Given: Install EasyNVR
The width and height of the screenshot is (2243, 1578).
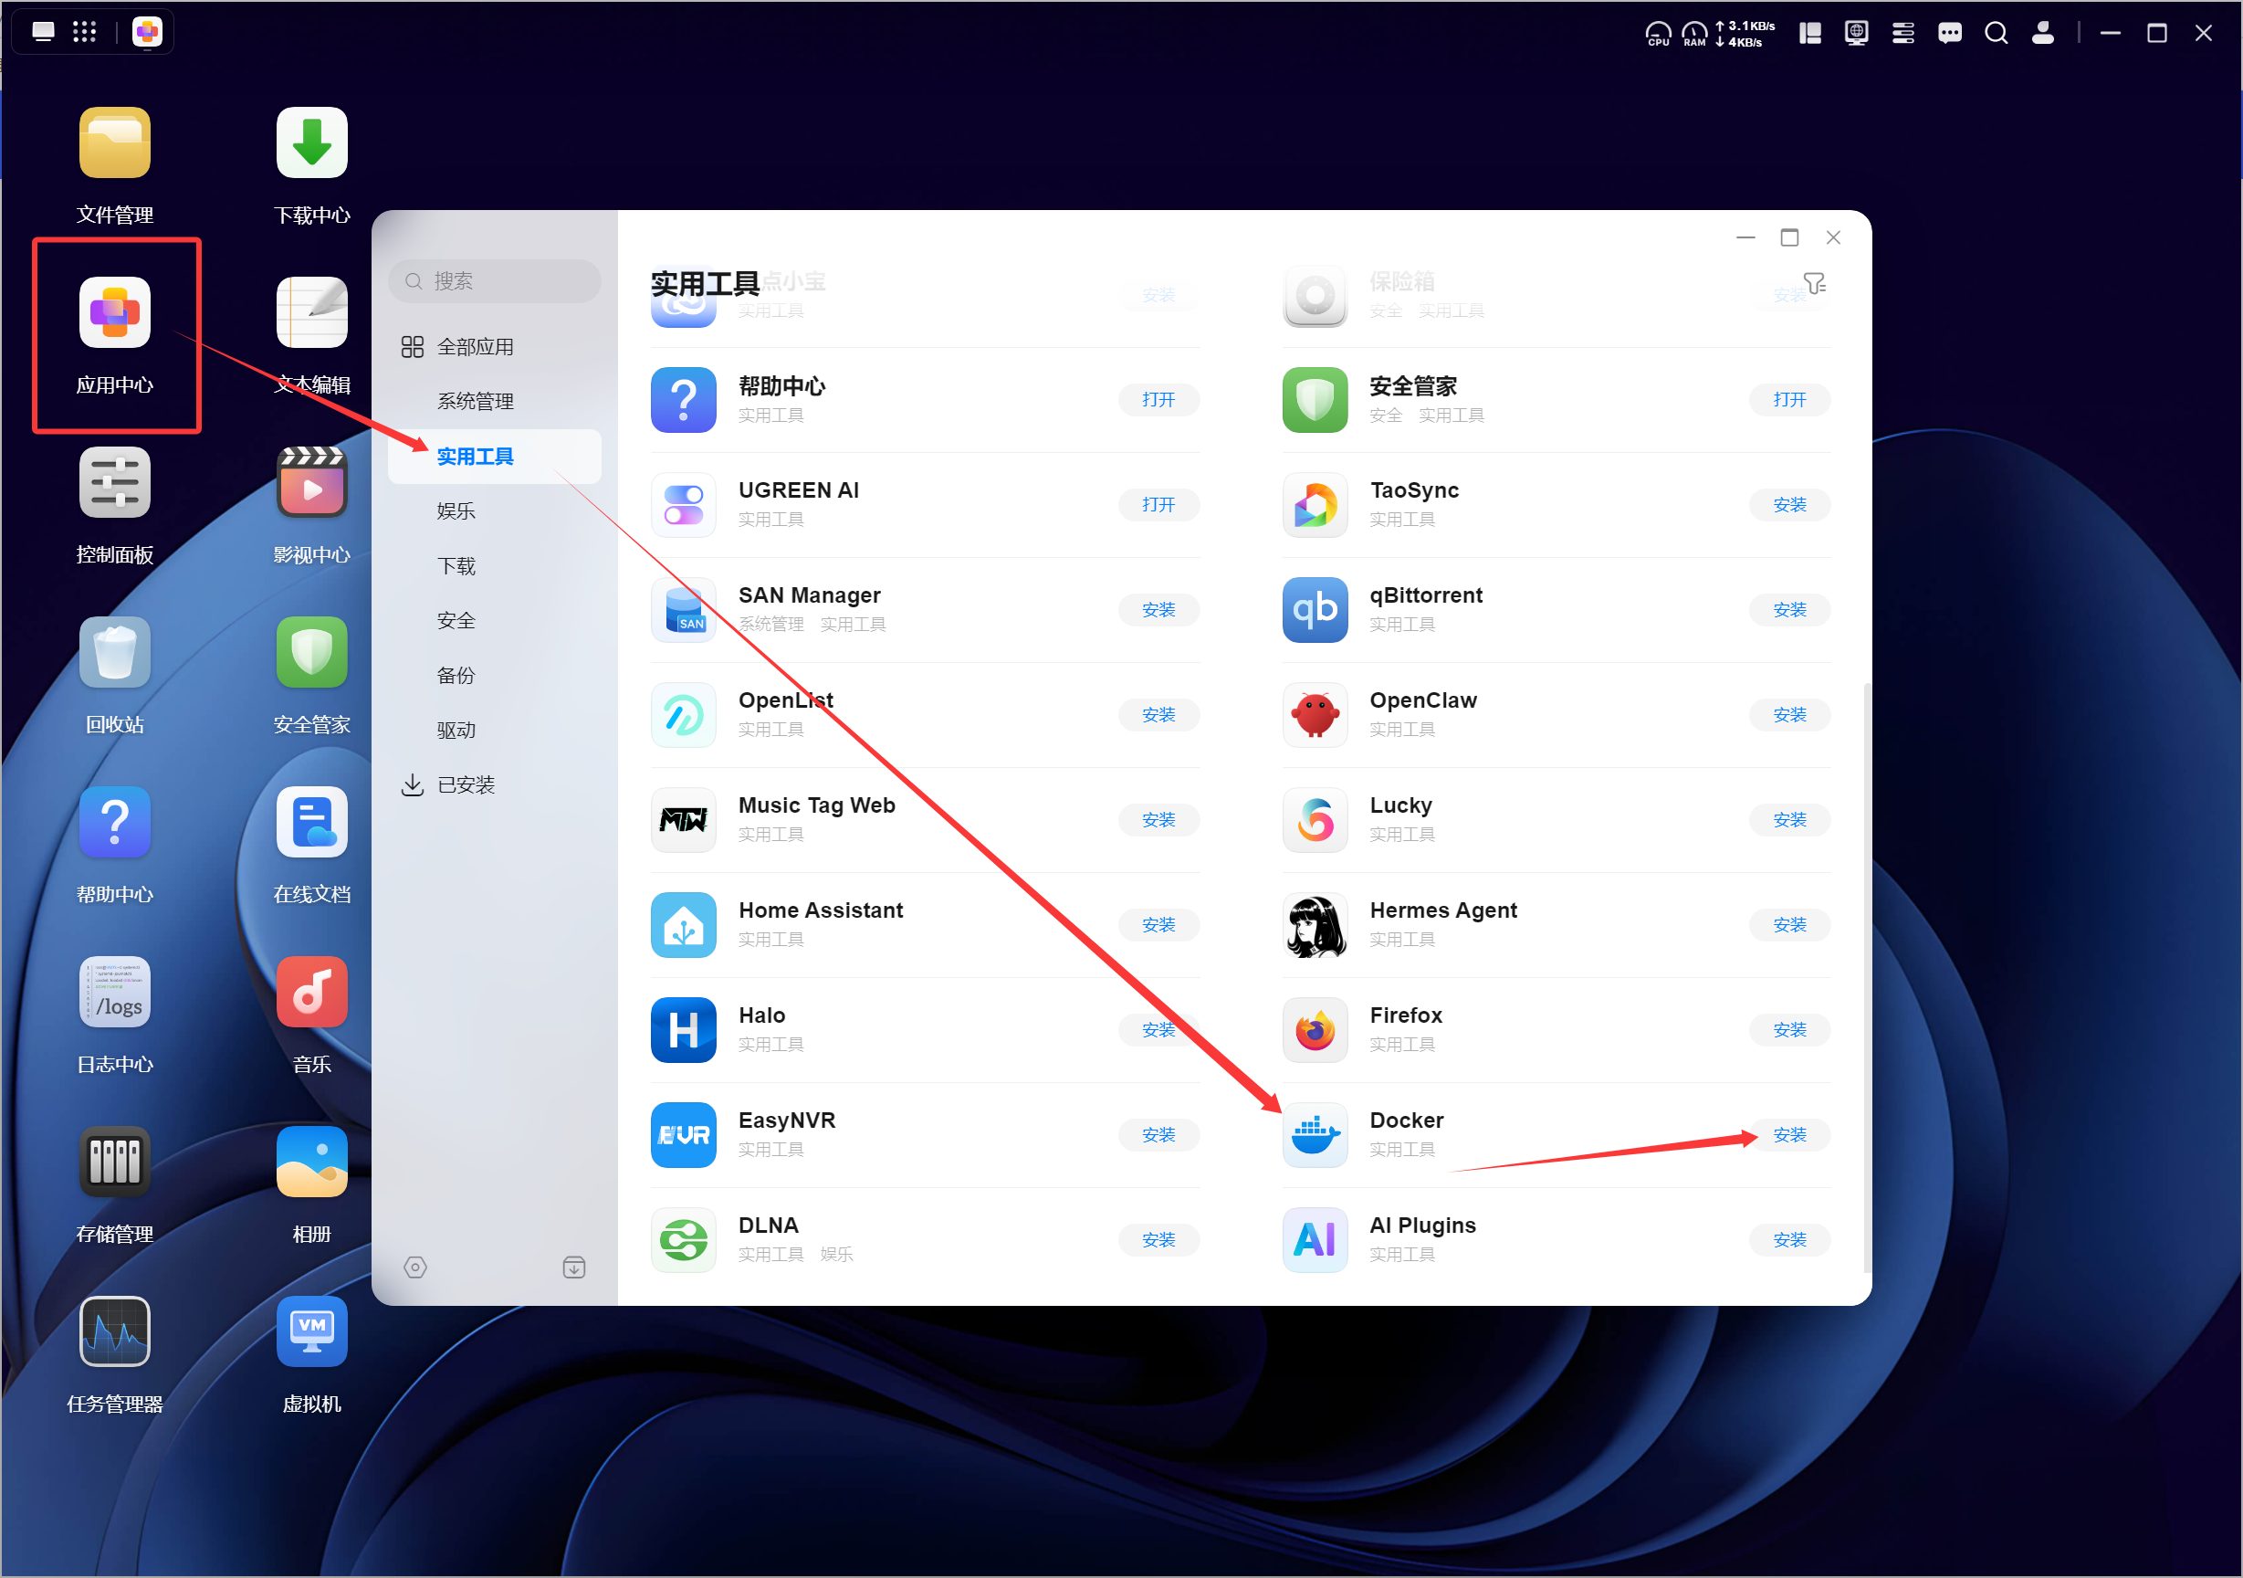Looking at the screenshot, I should coord(1158,1135).
